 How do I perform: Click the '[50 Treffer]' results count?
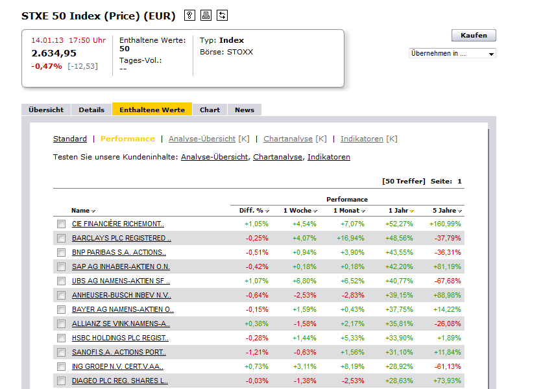click(x=404, y=181)
